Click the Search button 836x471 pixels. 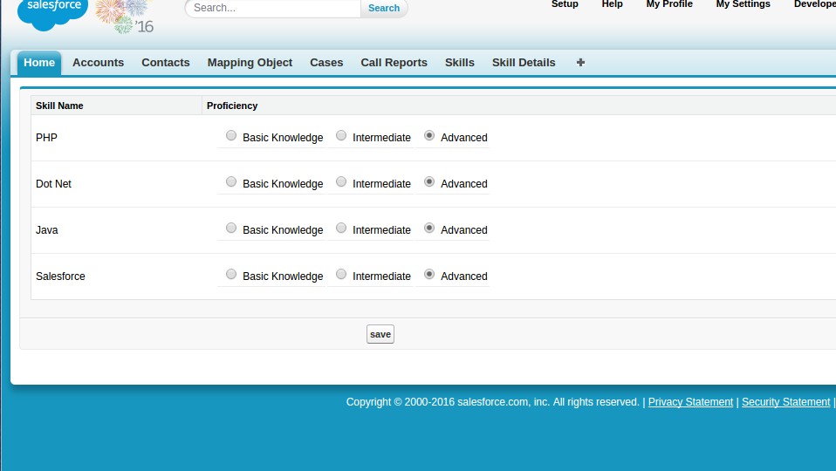(384, 8)
